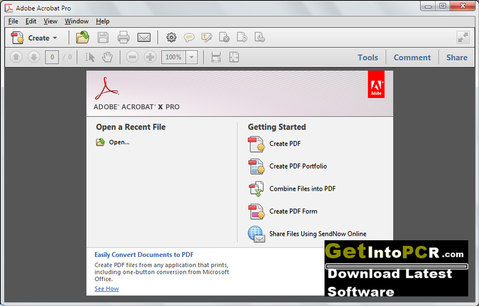Add a sticky note comment bubble
The image size is (479, 306).
(x=189, y=38)
